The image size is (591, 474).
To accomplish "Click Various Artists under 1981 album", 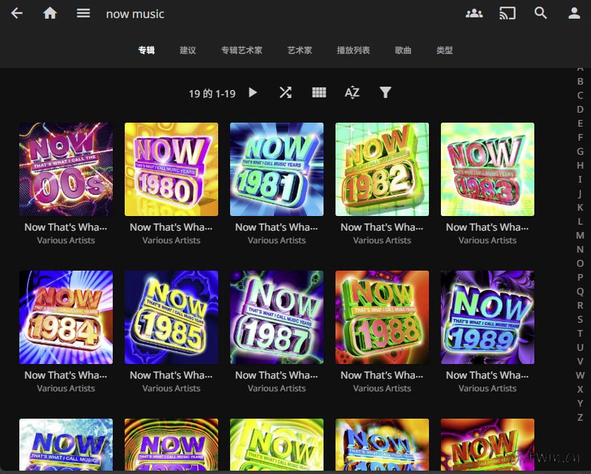I will point(277,241).
